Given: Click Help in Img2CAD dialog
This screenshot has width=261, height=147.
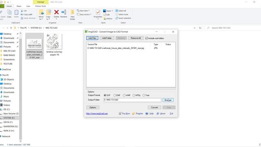Looking at the screenshot, I should pyautogui.click(x=150, y=114).
